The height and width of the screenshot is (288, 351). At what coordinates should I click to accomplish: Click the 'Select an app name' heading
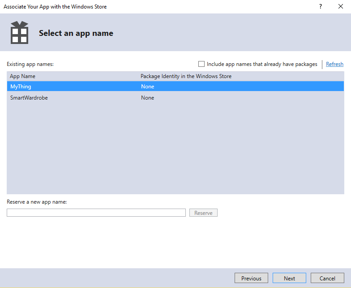(x=76, y=33)
